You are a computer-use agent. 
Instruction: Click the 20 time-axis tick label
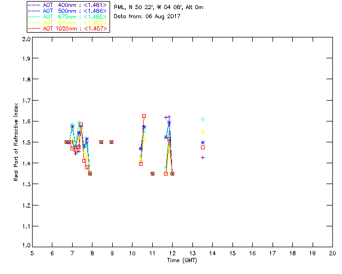pos(332,253)
